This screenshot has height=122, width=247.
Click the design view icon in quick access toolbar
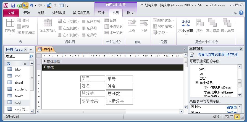25,6
